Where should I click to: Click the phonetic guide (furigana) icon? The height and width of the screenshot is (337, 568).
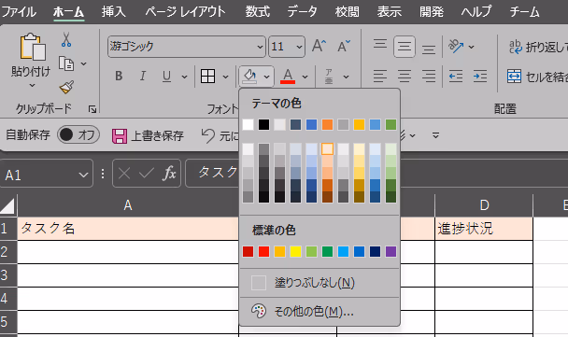(x=329, y=77)
